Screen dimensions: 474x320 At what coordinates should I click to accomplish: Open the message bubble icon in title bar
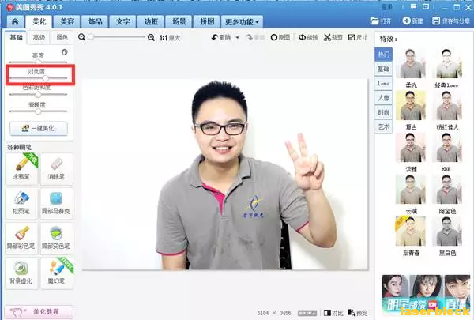(x=413, y=6)
